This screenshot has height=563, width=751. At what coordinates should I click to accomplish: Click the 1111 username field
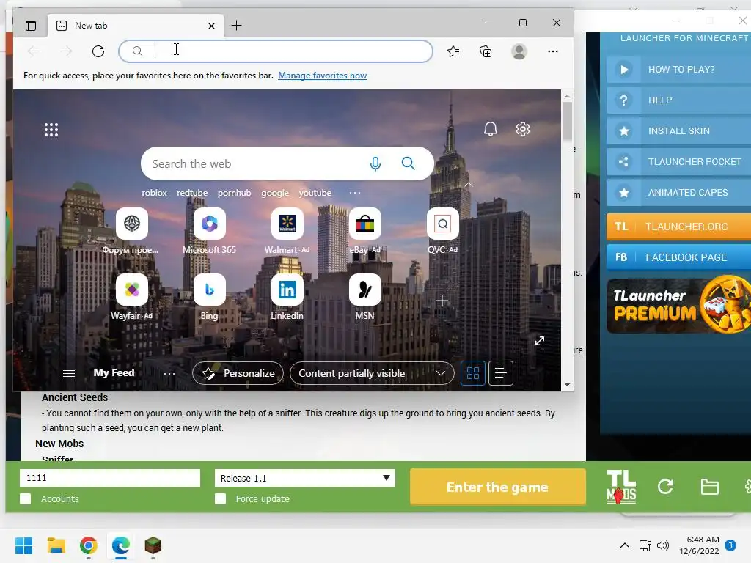pyautogui.click(x=110, y=478)
